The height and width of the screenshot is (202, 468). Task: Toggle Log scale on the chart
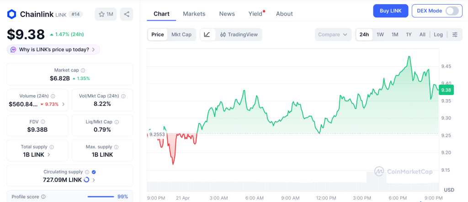point(438,34)
